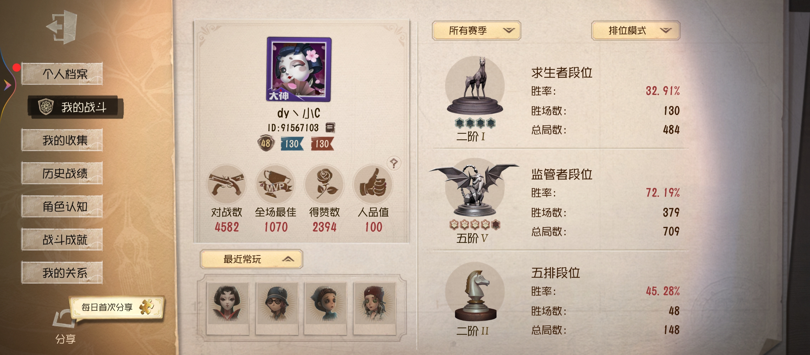Copy the player ID with copy icon

click(x=330, y=128)
